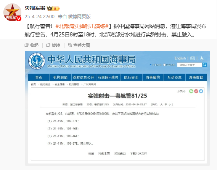Click the 航行安全 breadcrumb link
The width and height of the screenshot is (217, 170).
pos(45,84)
